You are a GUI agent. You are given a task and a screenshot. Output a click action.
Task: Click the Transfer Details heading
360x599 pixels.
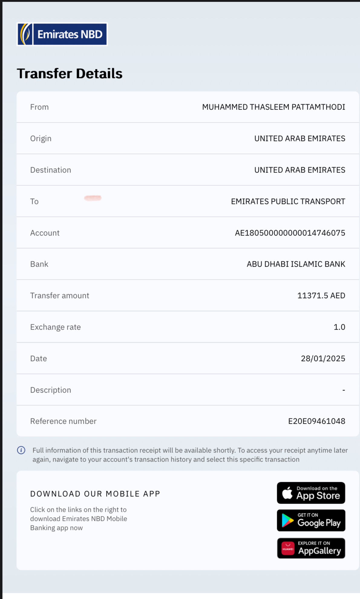click(70, 74)
